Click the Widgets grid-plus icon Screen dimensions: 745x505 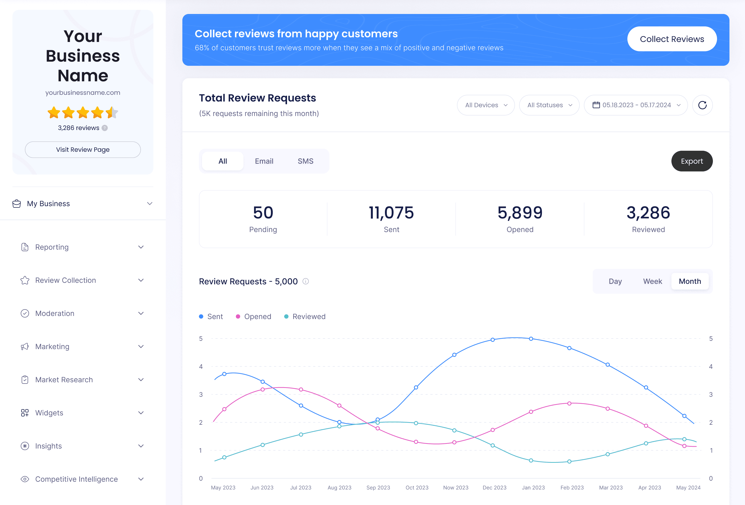25,413
